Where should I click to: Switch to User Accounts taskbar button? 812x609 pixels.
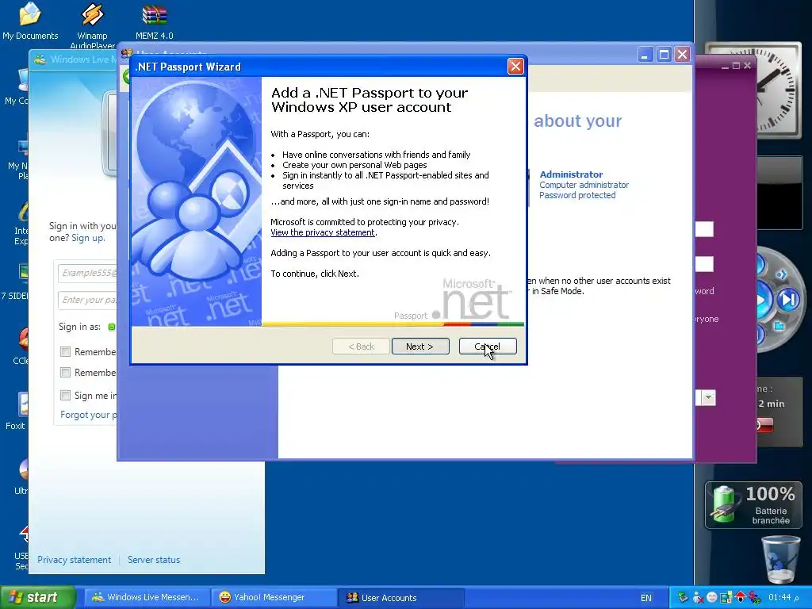401,598
